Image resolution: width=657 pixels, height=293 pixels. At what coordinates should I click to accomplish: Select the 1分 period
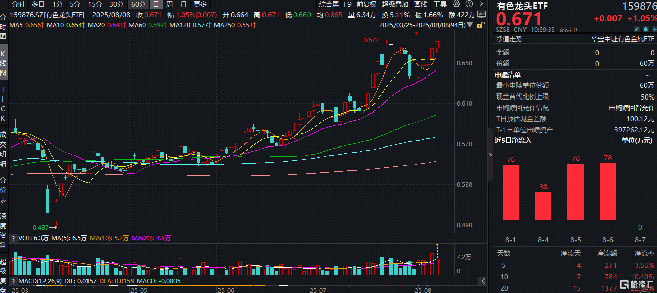pyautogui.click(x=58, y=4)
